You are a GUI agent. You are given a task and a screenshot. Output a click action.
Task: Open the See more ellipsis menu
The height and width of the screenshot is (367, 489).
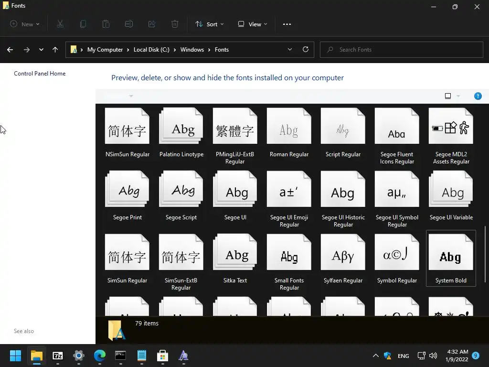[287, 24]
